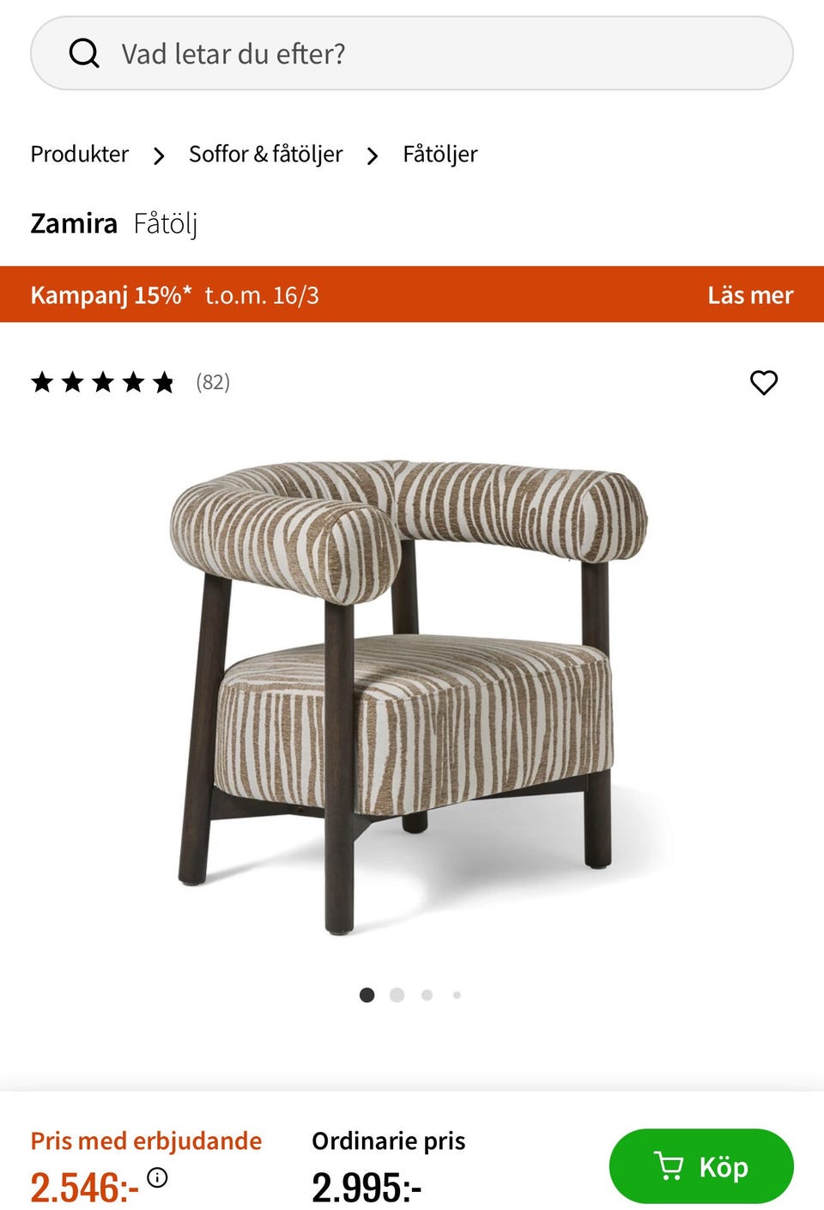Click the search magnifier icon

coord(84,53)
